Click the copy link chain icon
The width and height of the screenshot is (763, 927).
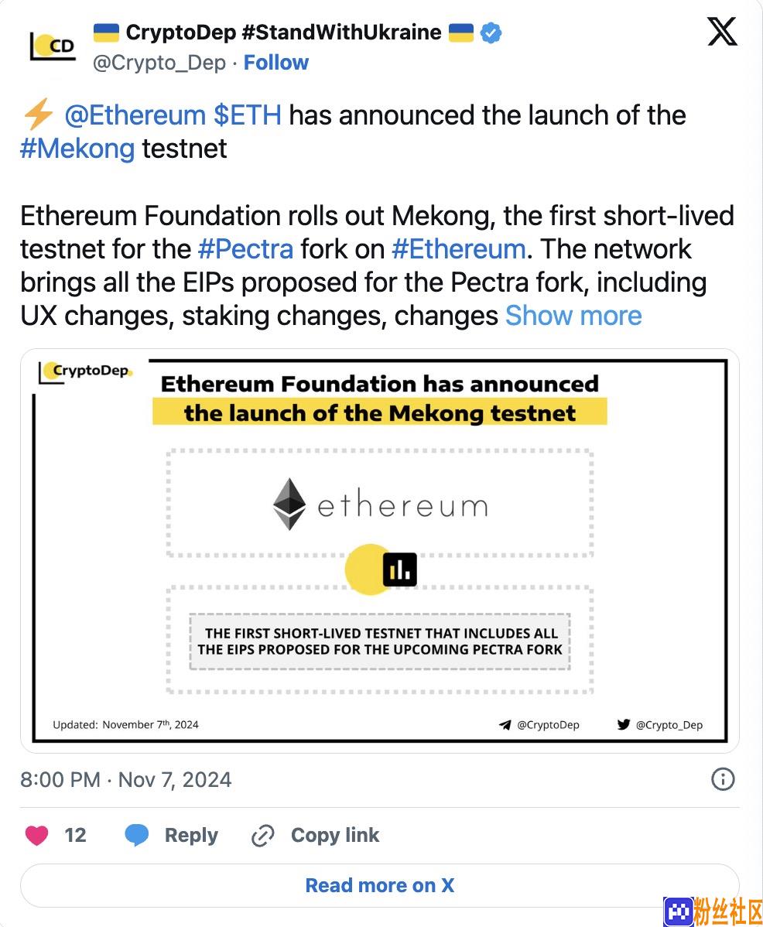[x=262, y=836]
